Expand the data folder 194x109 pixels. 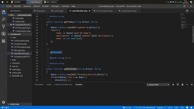tap(14, 60)
